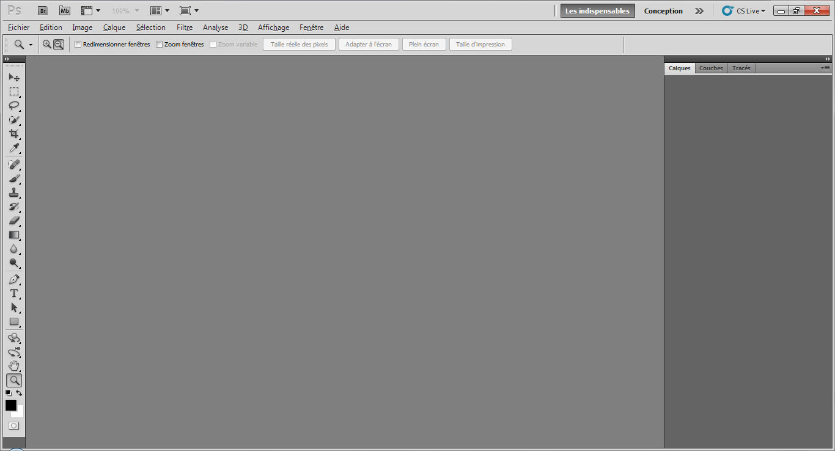This screenshot has height=451, width=835.
Task: Select the Lasso tool
Action: (13, 106)
